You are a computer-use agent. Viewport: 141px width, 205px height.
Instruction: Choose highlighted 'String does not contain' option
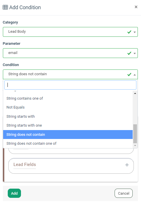point(68,135)
